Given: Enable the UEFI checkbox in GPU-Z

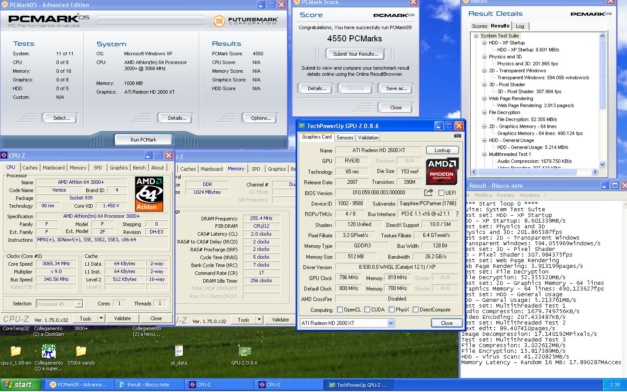Looking at the screenshot, I should (x=441, y=193).
